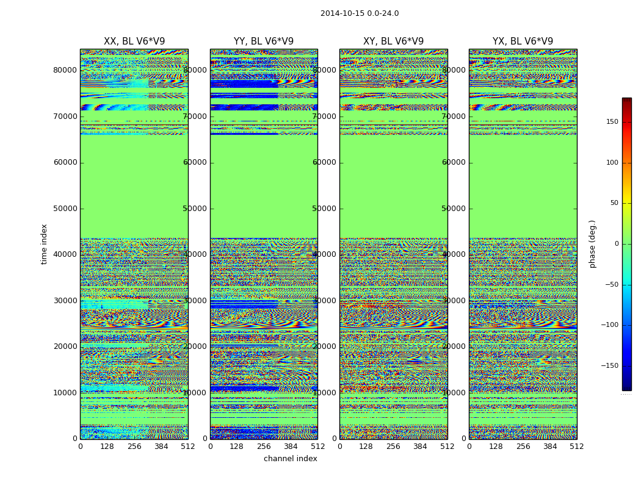
Task: Click the date title 2014-10-15 0.0-24.0
Action: tap(360, 13)
